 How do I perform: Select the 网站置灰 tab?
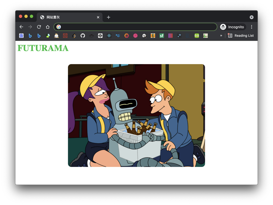pos(69,17)
